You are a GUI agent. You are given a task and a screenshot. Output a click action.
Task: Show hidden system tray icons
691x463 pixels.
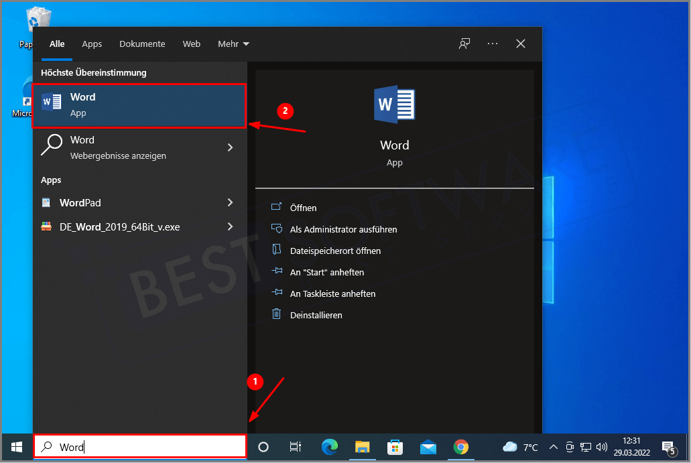point(553,447)
